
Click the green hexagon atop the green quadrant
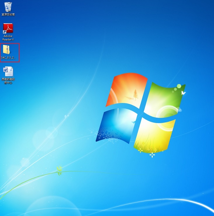point(178,86)
